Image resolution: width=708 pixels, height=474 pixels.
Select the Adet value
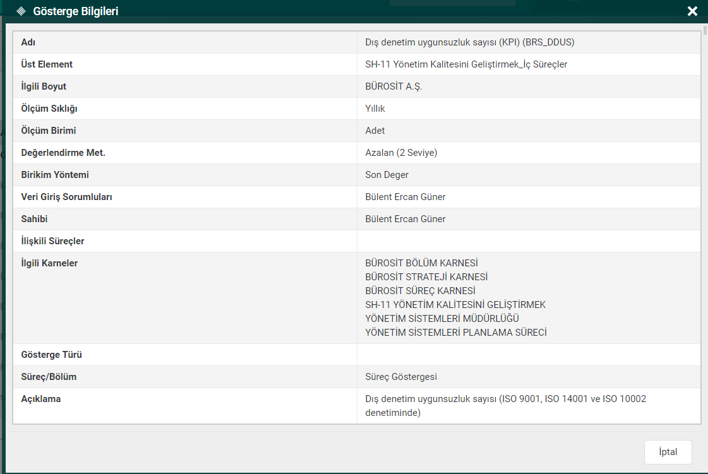coord(375,131)
